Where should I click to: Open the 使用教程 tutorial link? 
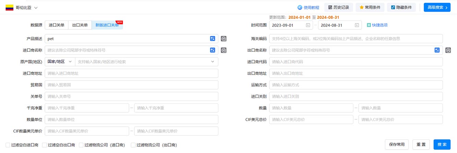tap(308, 7)
